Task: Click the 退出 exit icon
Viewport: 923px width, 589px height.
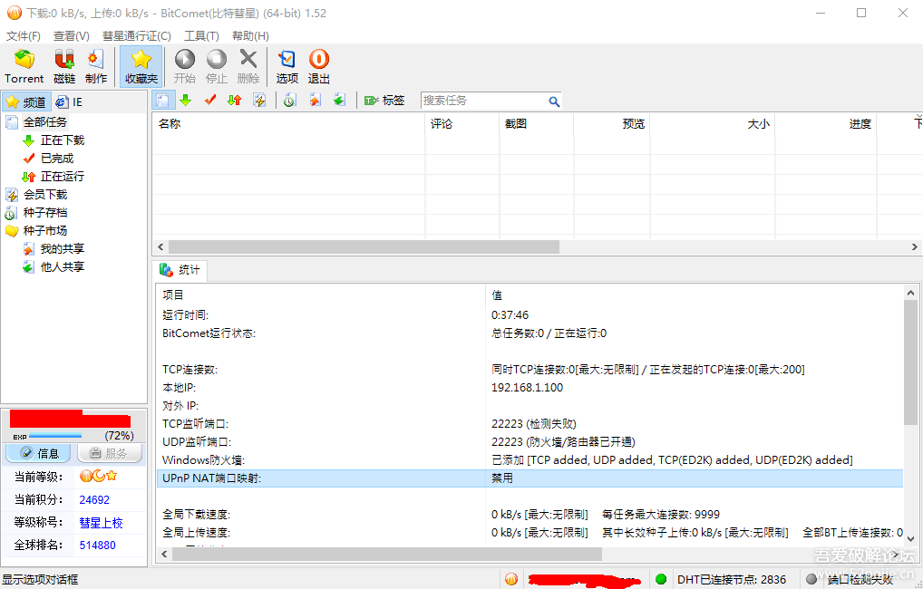Action: [318, 65]
